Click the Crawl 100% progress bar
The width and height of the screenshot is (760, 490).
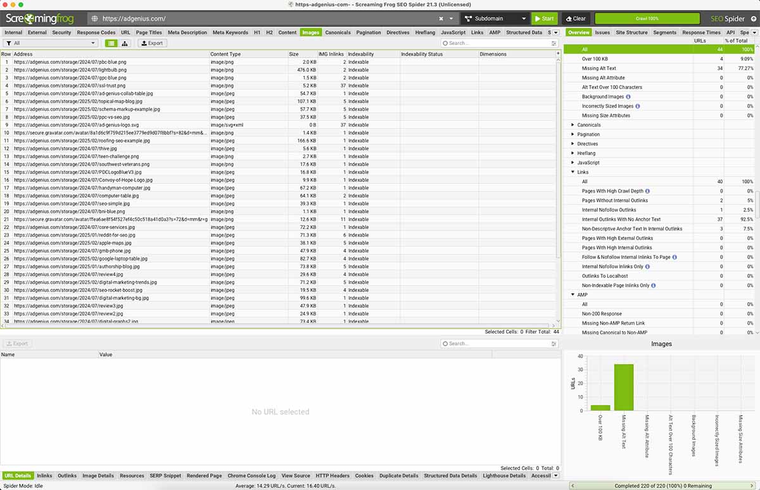click(x=647, y=19)
